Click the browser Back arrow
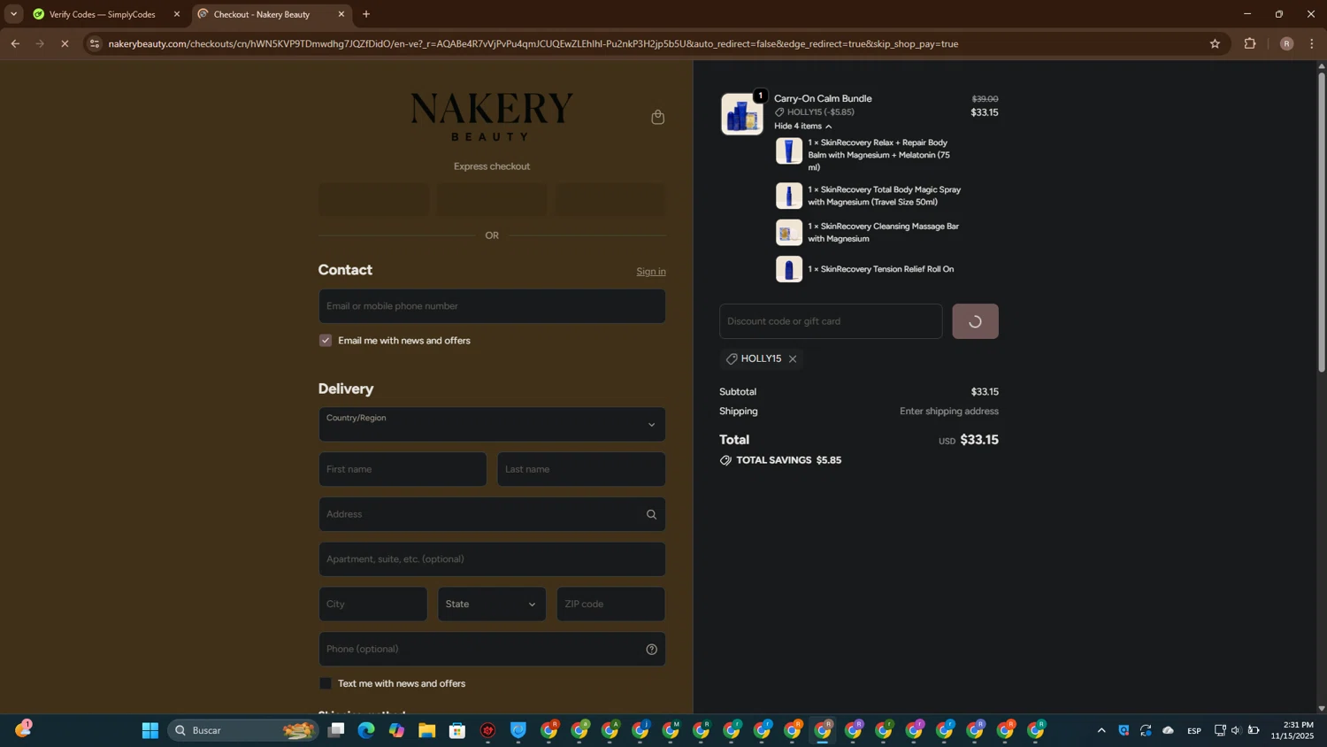 (x=15, y=43)
